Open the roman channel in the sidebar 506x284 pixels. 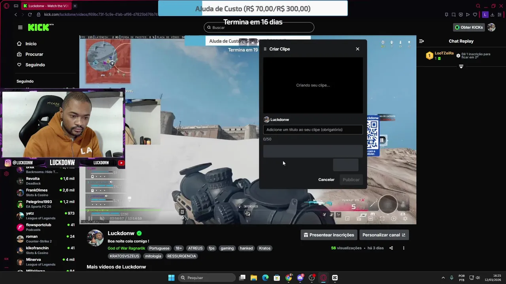[x=45, y=239]
